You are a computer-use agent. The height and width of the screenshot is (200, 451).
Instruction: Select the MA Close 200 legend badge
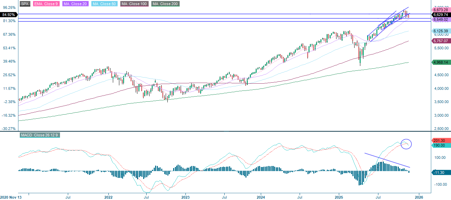[x=165, y=4]
